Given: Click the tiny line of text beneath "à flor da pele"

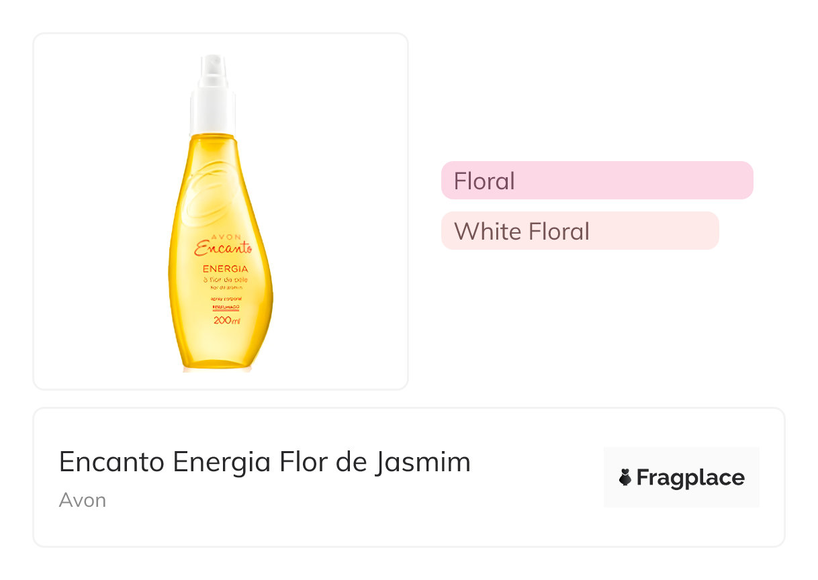Looking at the screenshot, I should (225, 287).
